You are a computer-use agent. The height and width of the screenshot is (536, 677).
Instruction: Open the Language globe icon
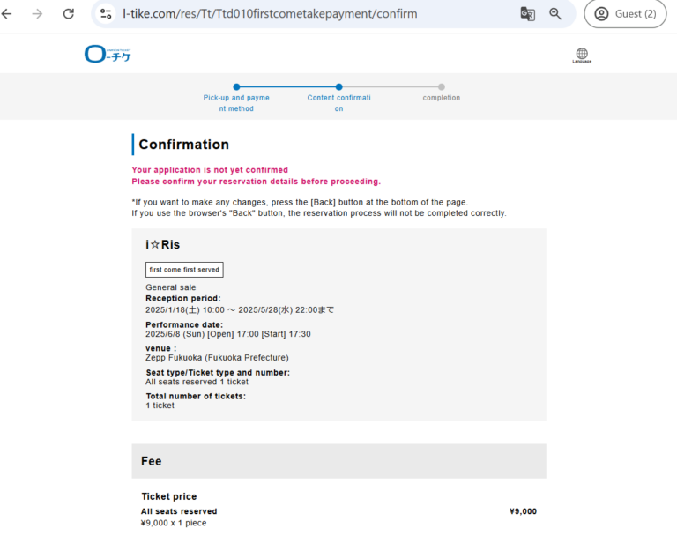click(x=582, y=55)
